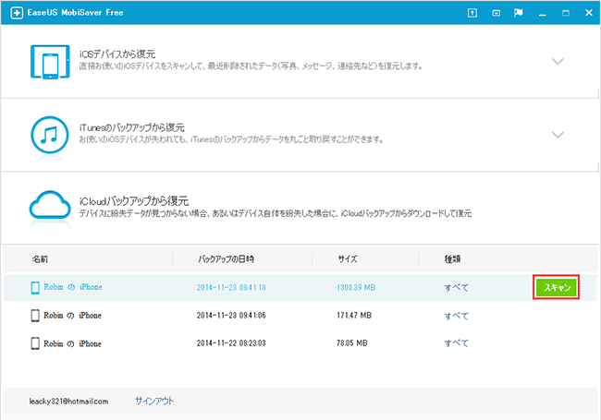Click date 2014-11-23 09:41:18

231,287
